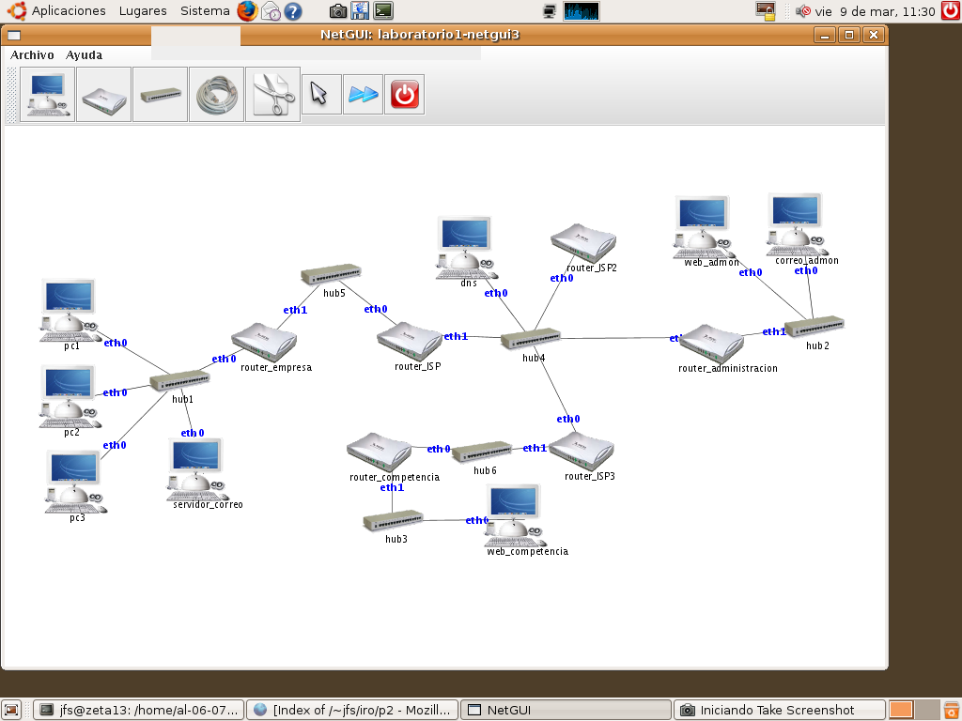
Task: Select the dns computer node
Action: [x=466, y=248]
